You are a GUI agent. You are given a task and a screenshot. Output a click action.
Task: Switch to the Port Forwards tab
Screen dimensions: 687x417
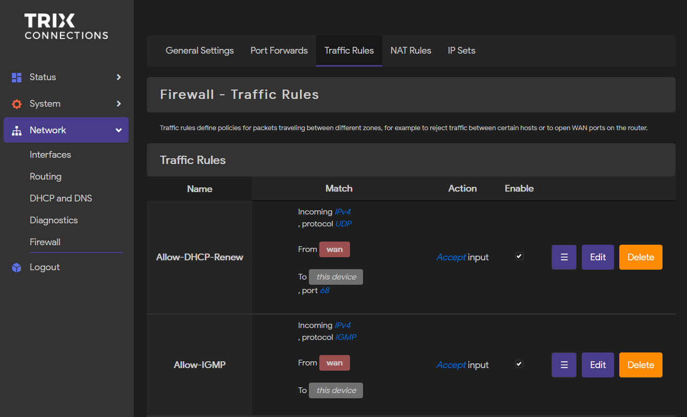click(x=279, y=50)
